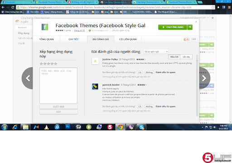Switch to the "CÓ LIÊN QUAN" tab
The width and height of the screenshot is (232, 163).
click(128, 39)
